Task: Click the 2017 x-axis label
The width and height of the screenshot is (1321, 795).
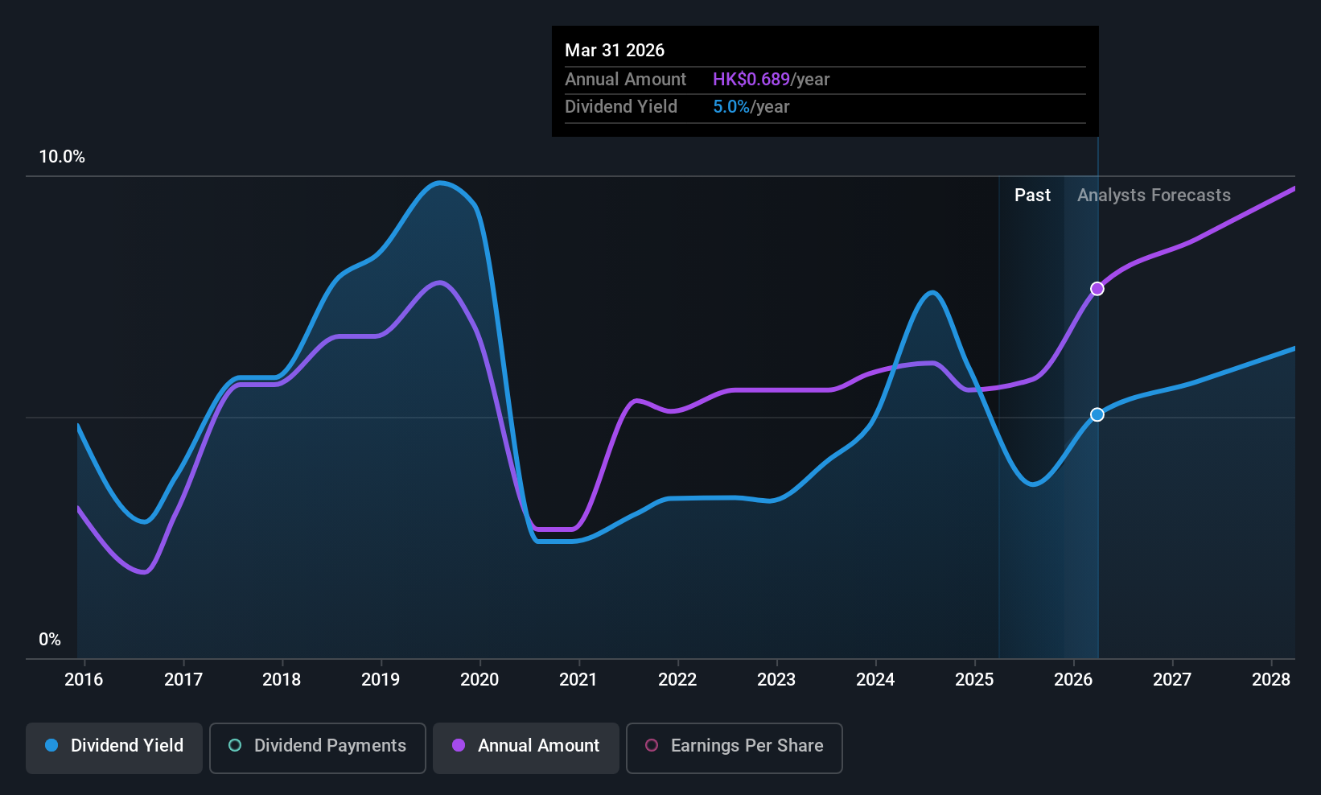Action: click(183, 679)
